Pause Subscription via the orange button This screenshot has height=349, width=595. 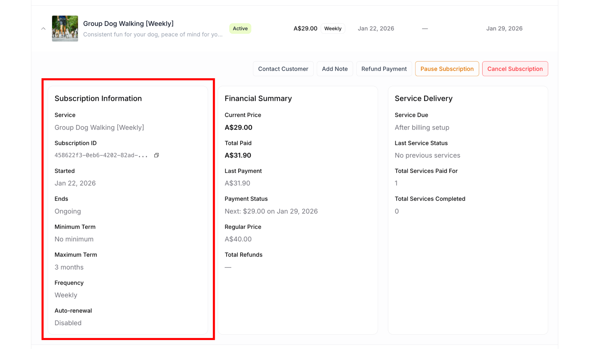447,69
